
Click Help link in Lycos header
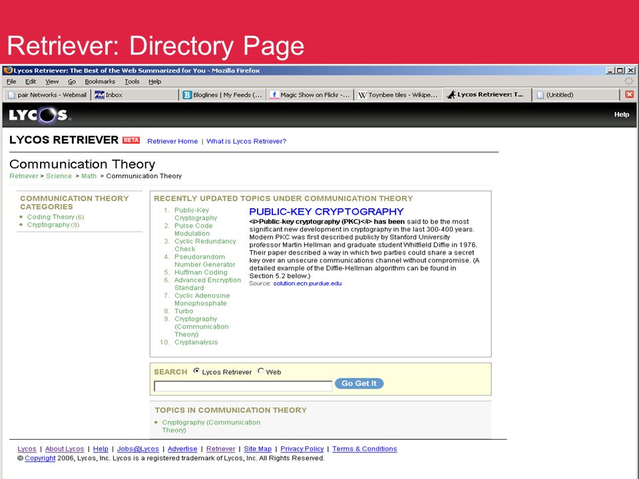click(x=622, y=114)
